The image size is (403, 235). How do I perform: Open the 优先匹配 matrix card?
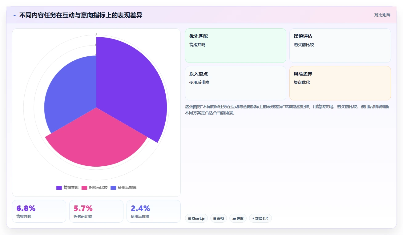[x=236, y=46]
